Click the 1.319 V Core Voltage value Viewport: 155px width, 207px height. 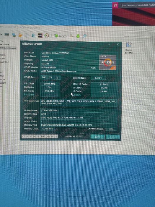pyautogui.click(x=98, y=78)
